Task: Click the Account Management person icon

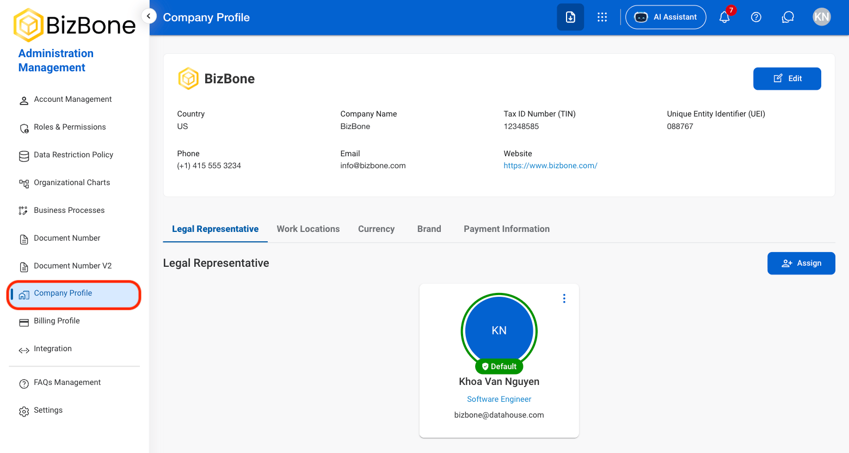Action: pos(24,100)
